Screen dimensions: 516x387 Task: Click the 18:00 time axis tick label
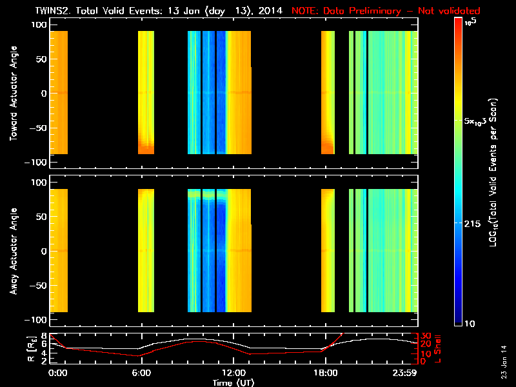[x=326, y=373]
